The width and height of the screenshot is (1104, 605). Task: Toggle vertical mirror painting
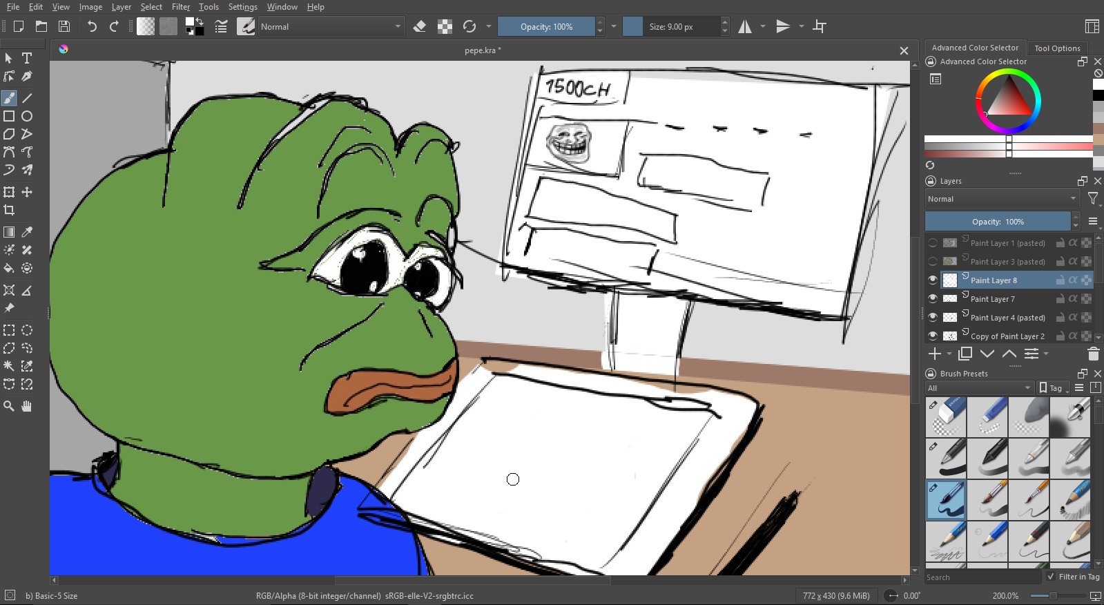[x=783, y=26]
